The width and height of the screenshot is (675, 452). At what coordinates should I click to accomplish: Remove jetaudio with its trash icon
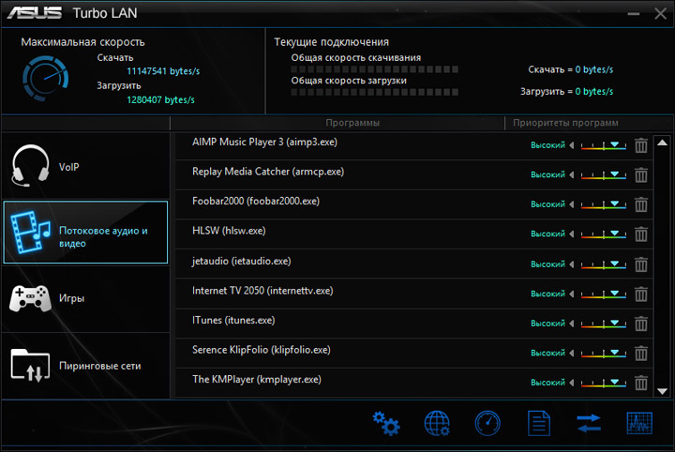coord(641,264)
